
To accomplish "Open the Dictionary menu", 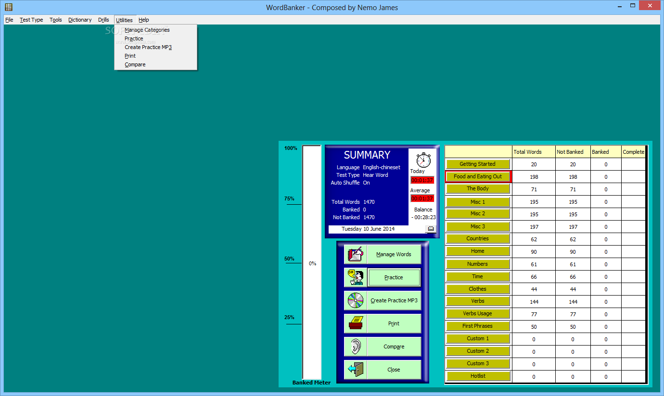I will (x=80, y=20).
